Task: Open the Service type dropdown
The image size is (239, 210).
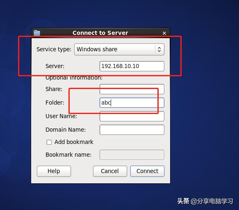Action: pyautogui.click(x=119, y=49)
